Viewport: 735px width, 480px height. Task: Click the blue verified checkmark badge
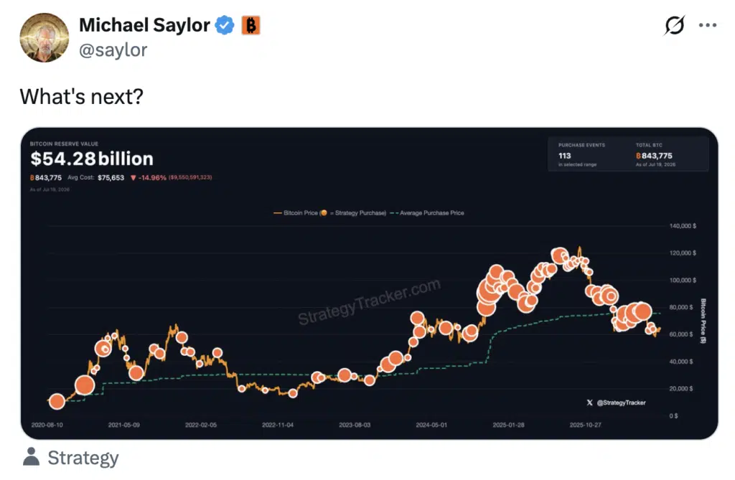click(x=225, y=25)
